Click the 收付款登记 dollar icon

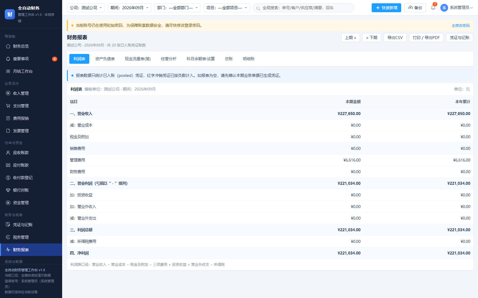[8, 178]
